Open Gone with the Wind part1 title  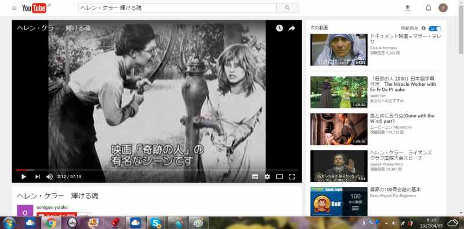402,119
